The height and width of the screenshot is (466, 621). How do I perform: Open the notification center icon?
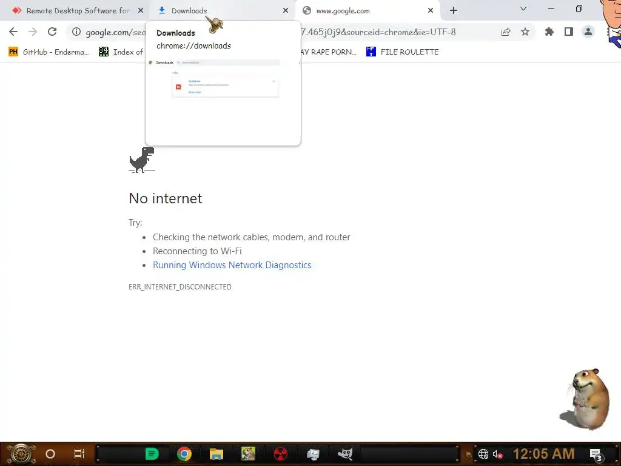(596, 454)
